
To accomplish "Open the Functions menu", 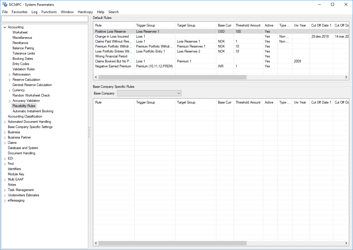I will click(49, 12).
